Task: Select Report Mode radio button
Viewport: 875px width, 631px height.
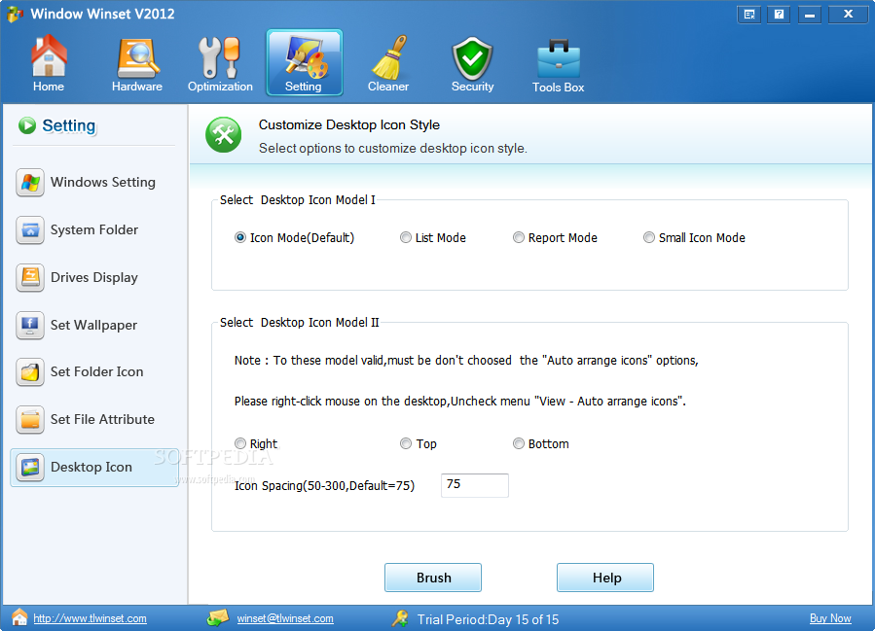Action: click(x=519, y=237)
